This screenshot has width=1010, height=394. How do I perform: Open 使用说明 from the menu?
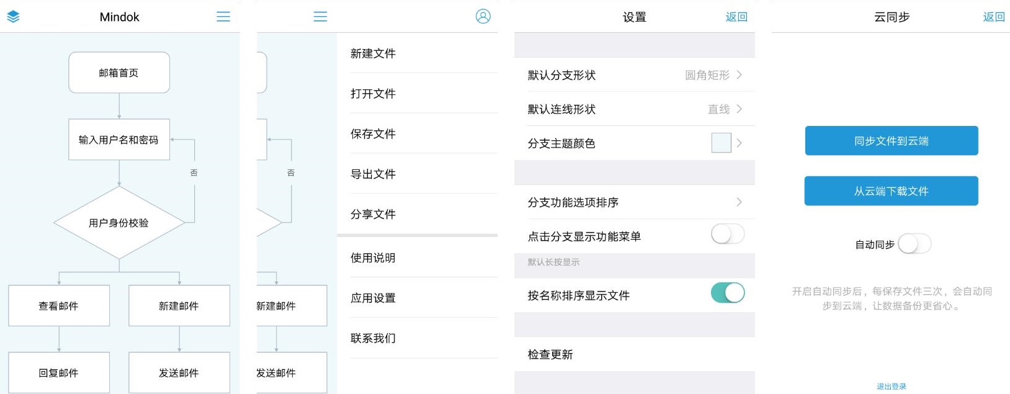417,257
